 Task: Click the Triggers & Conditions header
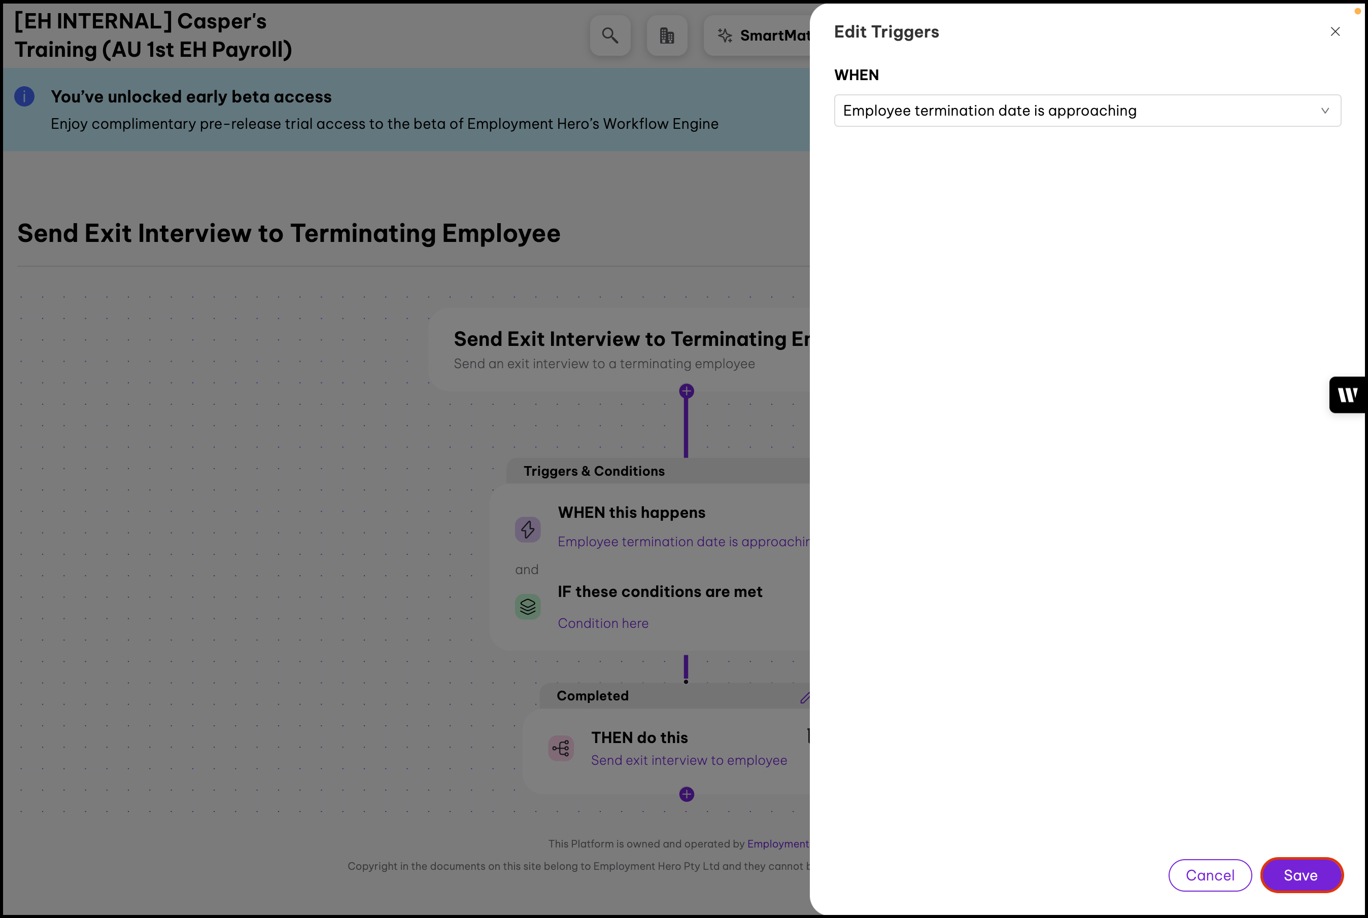594,471
